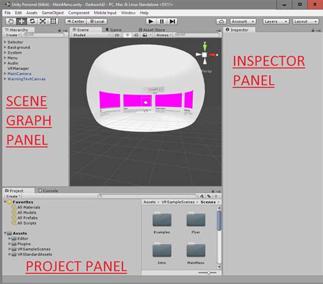Select the Move tool
Screen dimensions: 323x284
tap(21, 21)
